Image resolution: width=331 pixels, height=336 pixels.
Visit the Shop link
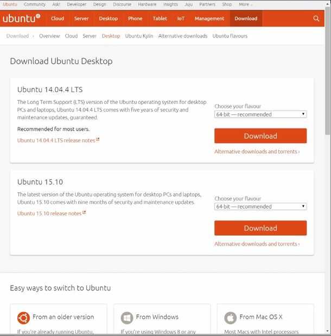[227, 4]
